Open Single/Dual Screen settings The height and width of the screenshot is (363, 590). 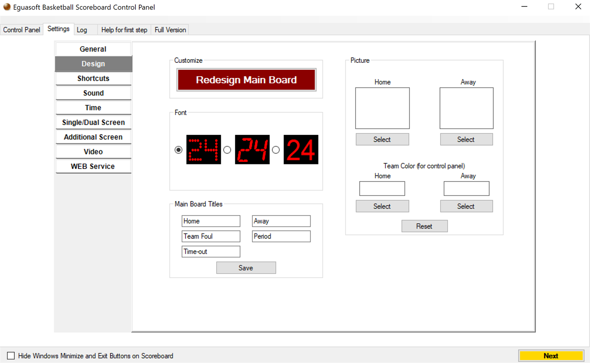pos(93,122)
